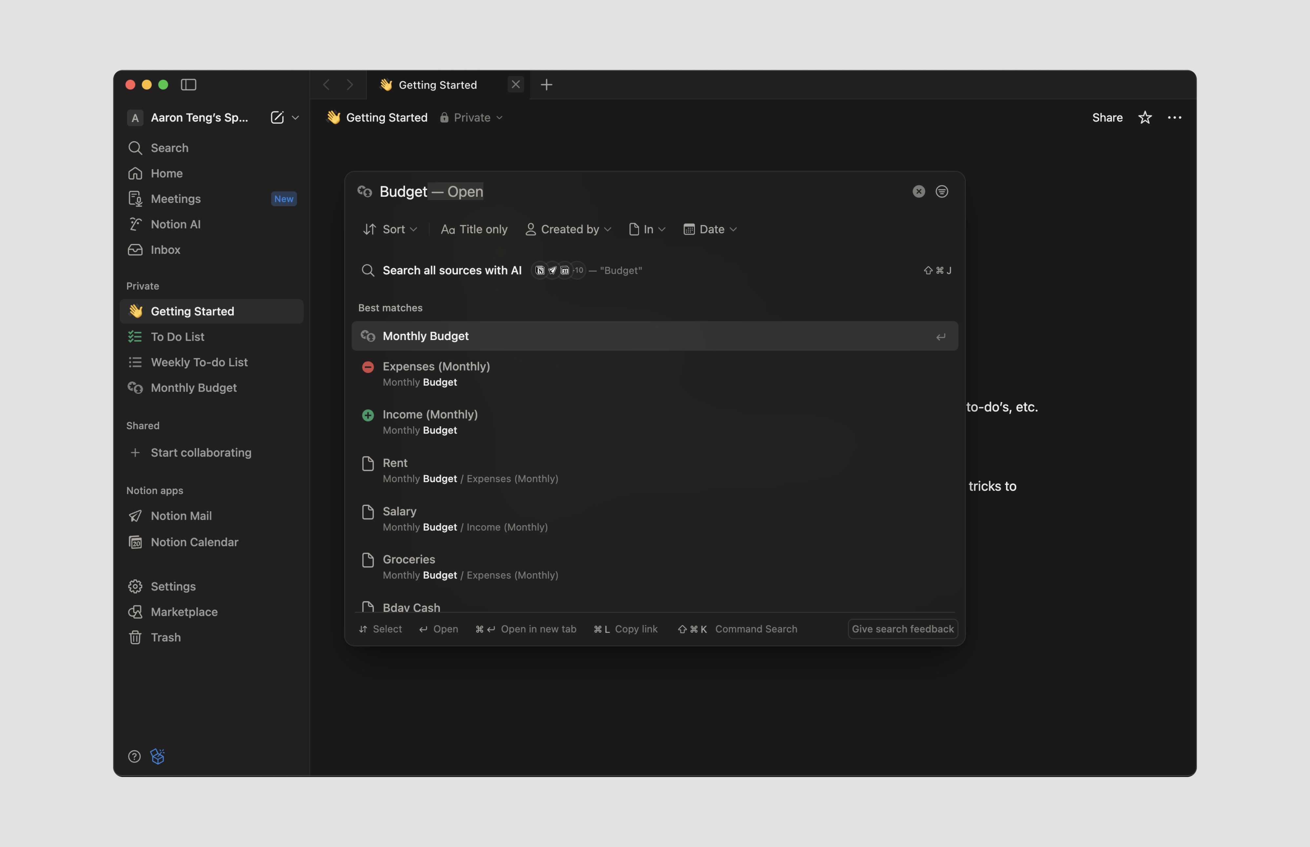1310x847 pixels.
Task: Open Weekly To-do List in sidebar
Action: point(199,362)
